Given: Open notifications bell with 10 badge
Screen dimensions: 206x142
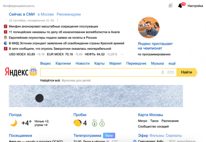Looking at the screenshot, I should [x=181, y=5].
